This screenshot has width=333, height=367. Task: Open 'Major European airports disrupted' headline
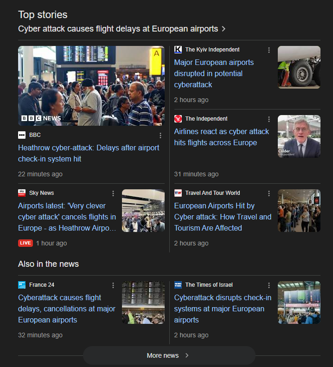214,73
